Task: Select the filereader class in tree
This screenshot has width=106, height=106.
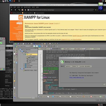Action: pyautogui.click(x=29, y=65)
